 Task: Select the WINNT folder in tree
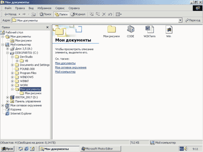coord(24,81)
